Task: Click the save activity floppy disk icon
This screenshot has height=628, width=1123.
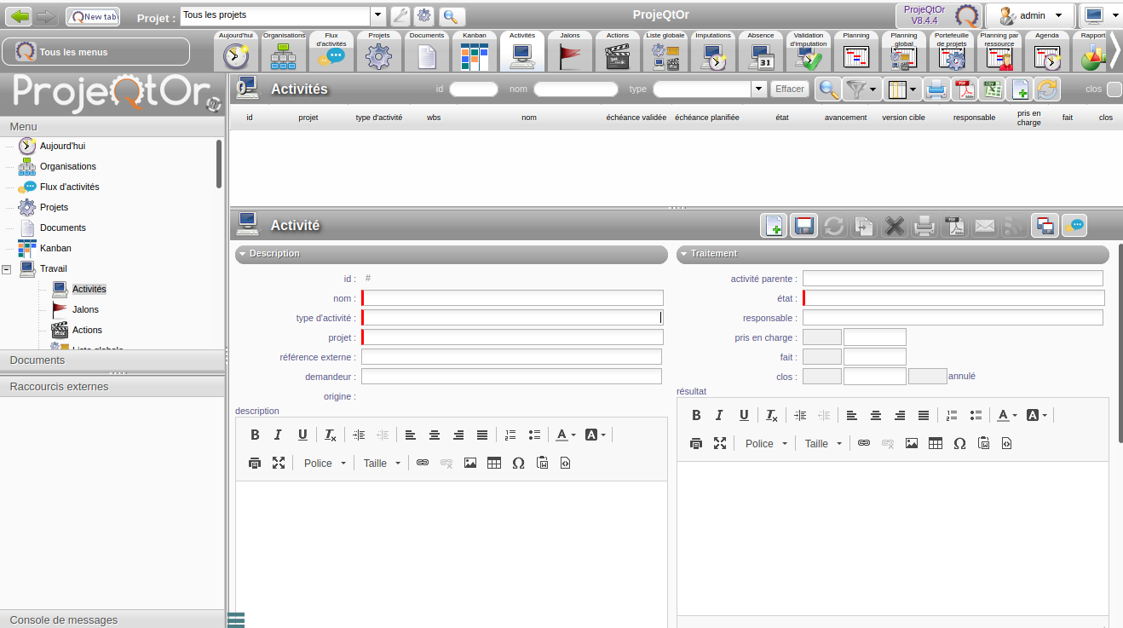Action: tap(803, 226)
